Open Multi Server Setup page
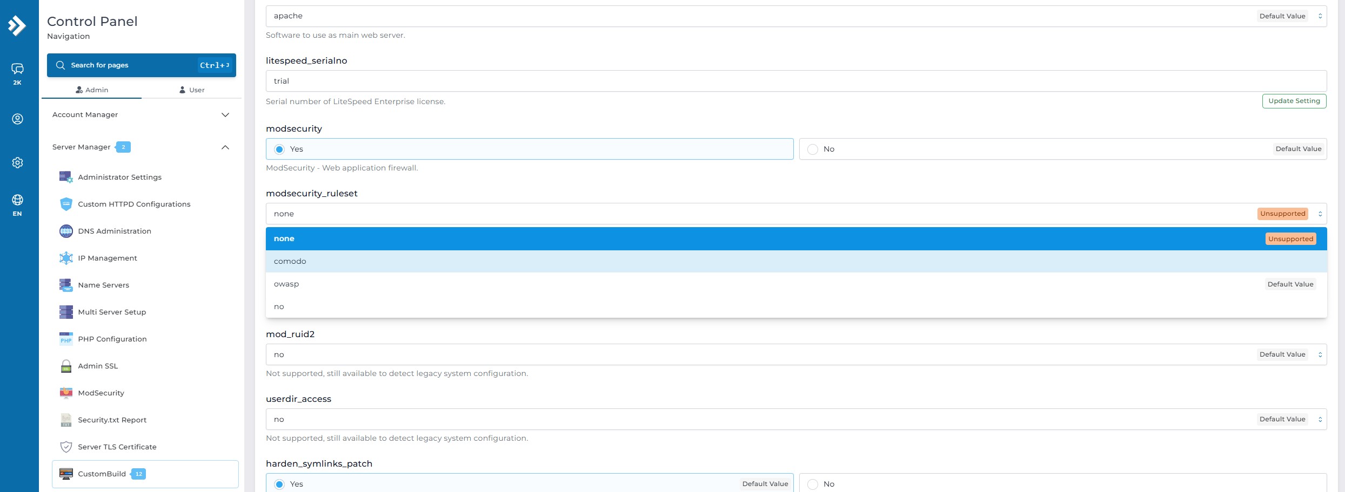Screen dimensions: 1345x492 click(112, 312)
